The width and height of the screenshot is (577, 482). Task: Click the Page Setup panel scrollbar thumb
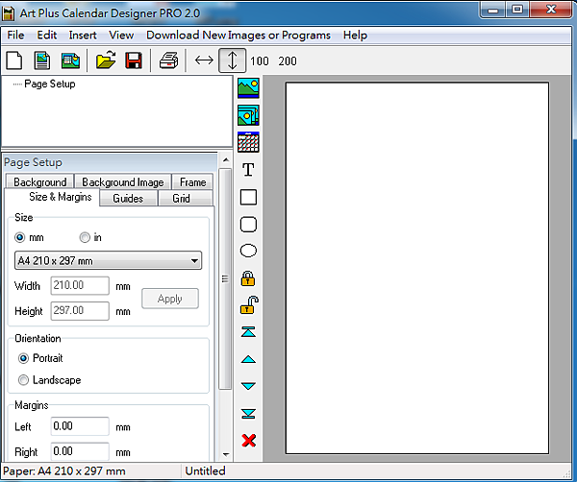[225, 278]
